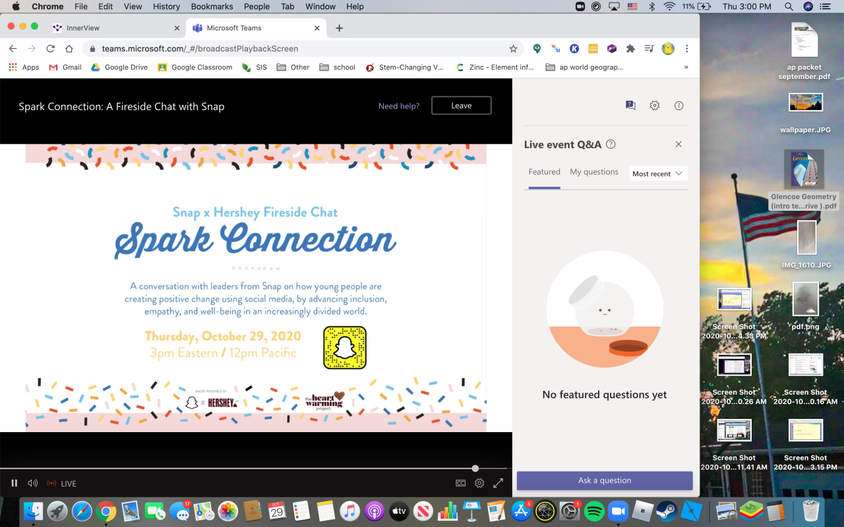The image size is (844, 527).
Task: Open the meeting info icon in Teams
Action: (x=678, y=105)
